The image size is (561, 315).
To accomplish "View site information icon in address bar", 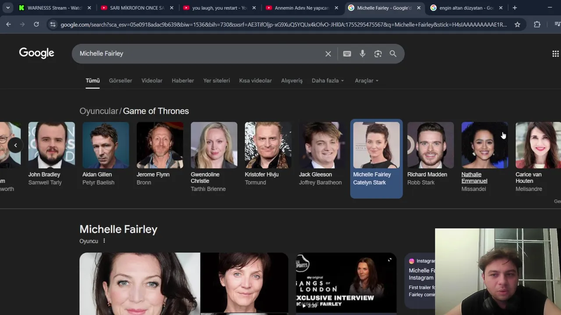I will pos(53,24).
